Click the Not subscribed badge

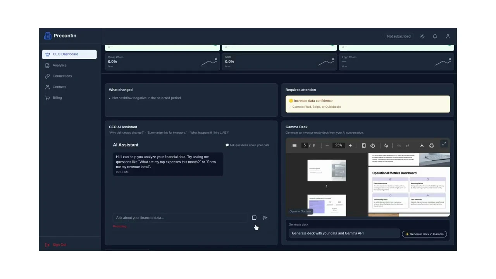point(399,36)
